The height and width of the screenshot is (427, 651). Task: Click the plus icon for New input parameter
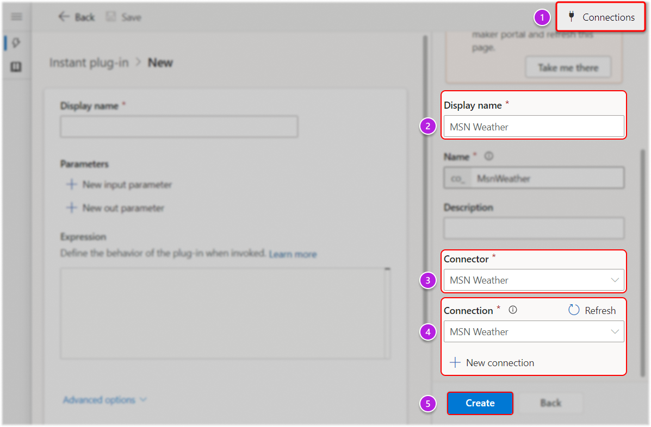(x=71, y=185)
